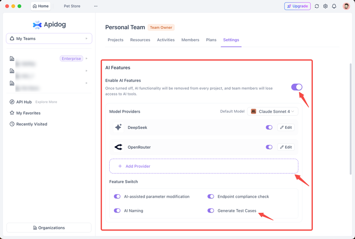Click the Recently Visited clock icon

coord(12,124)
